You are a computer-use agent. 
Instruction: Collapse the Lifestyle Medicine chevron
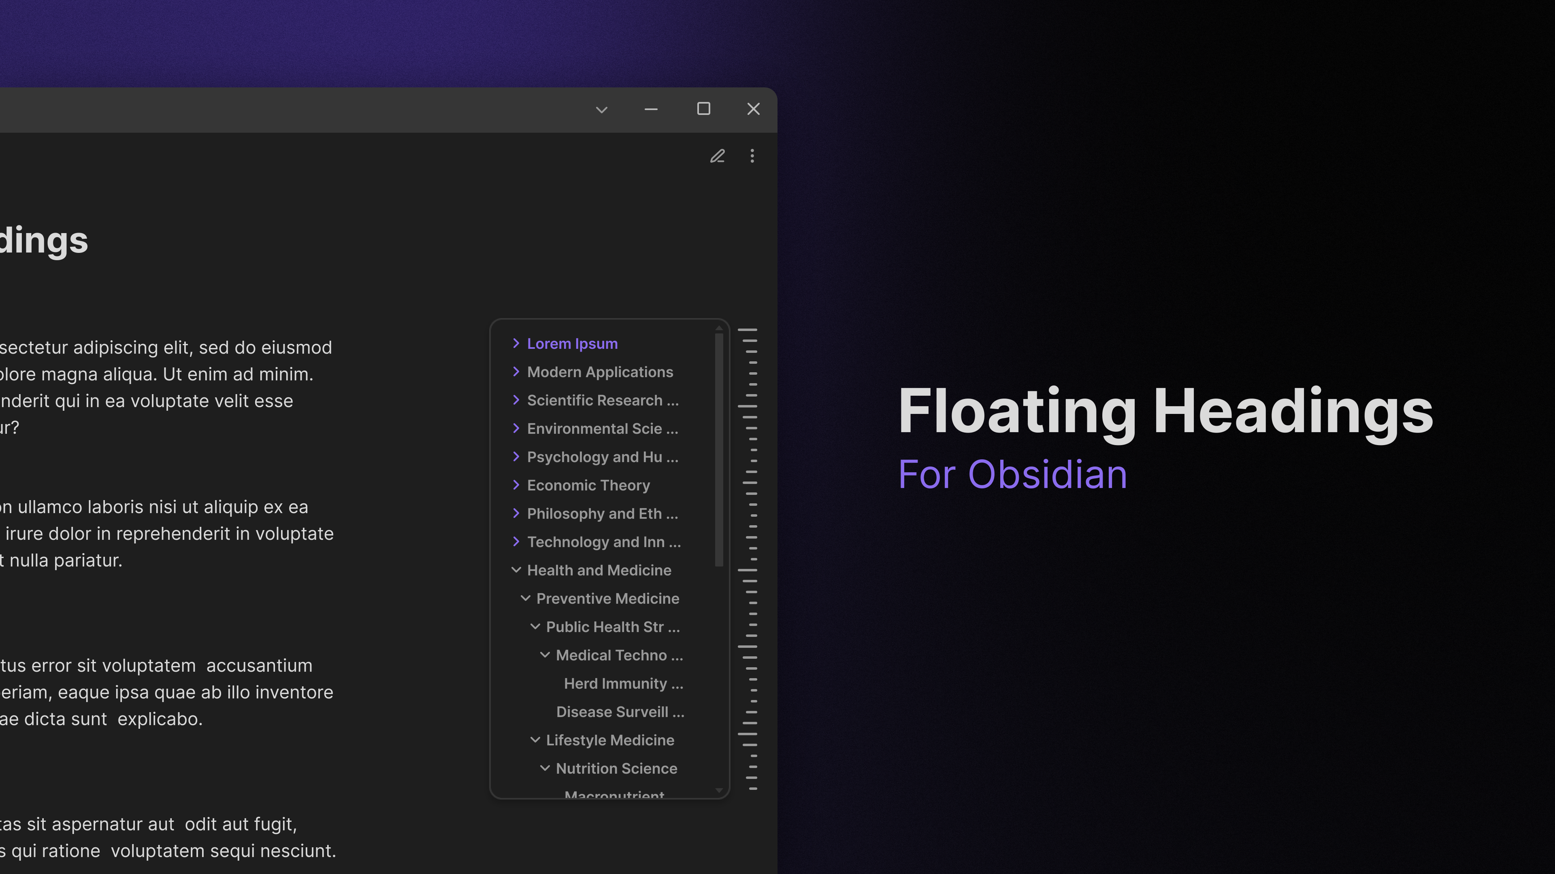pos(535,740)
